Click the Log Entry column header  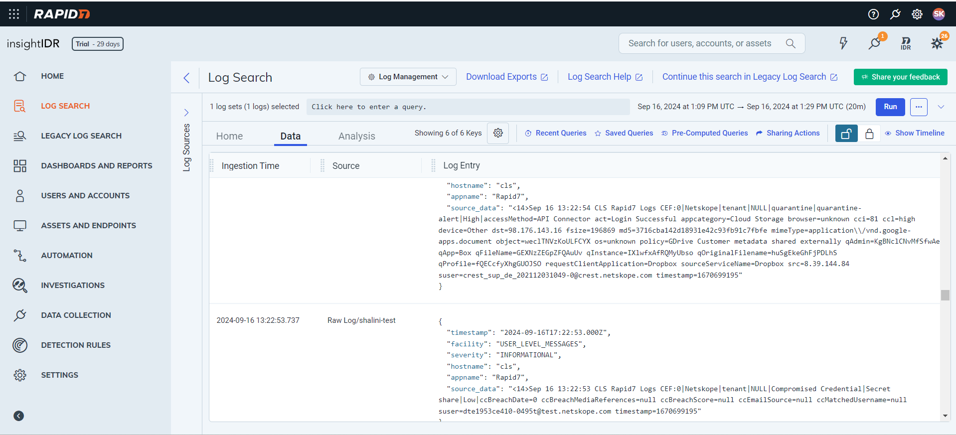tap(462, 165)
